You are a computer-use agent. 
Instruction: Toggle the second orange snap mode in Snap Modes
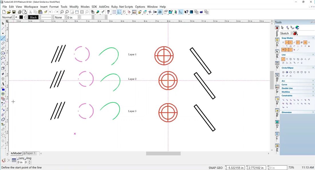pos(290,42)
